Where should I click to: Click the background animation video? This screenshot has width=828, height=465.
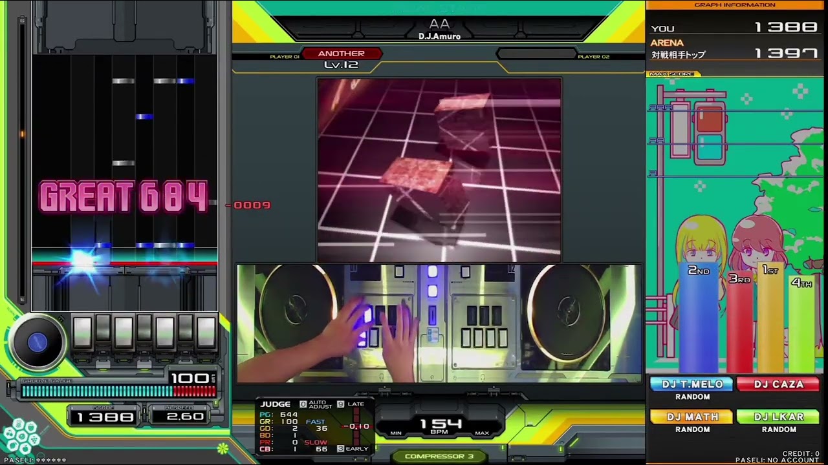click(x=439, y=170)
